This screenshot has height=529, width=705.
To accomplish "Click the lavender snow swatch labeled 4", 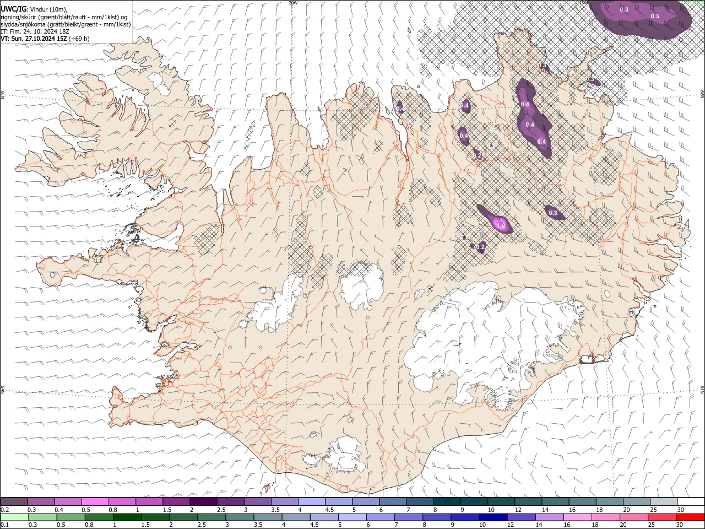I will pos(311,501).
